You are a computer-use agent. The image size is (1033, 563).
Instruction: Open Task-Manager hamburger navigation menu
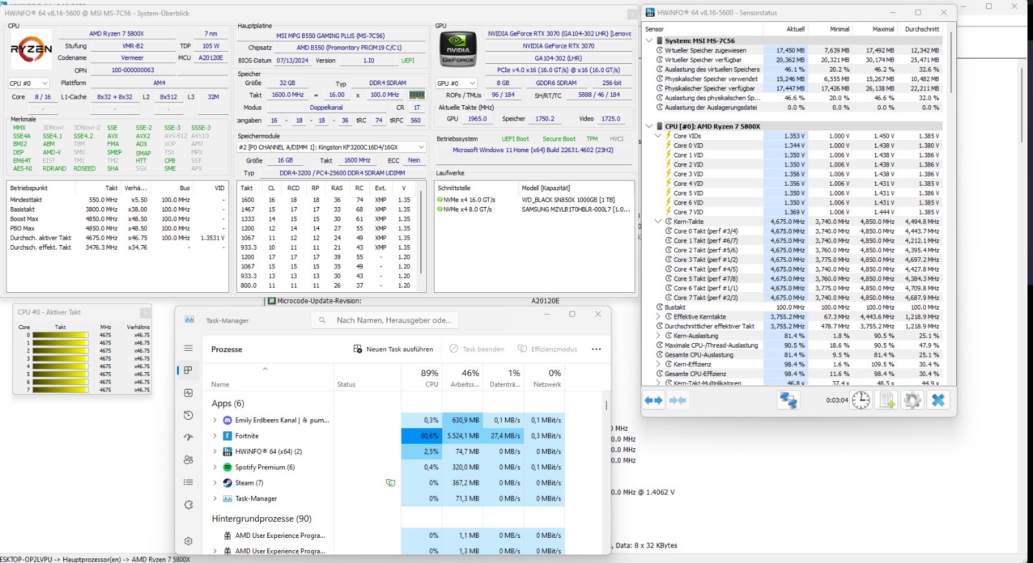click(x=189, y=348)
